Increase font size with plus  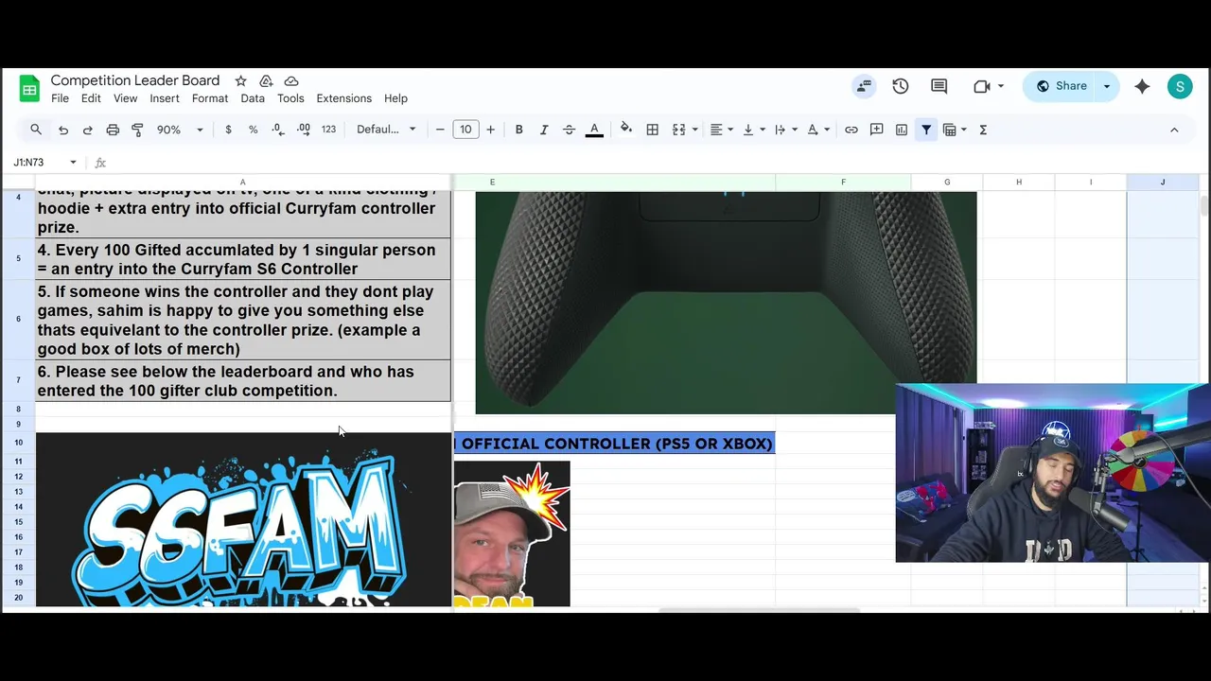[x=490, y=130]
